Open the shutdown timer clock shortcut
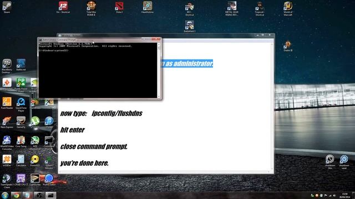Image resolution: width=355 pixels, height=199 pixels. click(x=330, y=161)
